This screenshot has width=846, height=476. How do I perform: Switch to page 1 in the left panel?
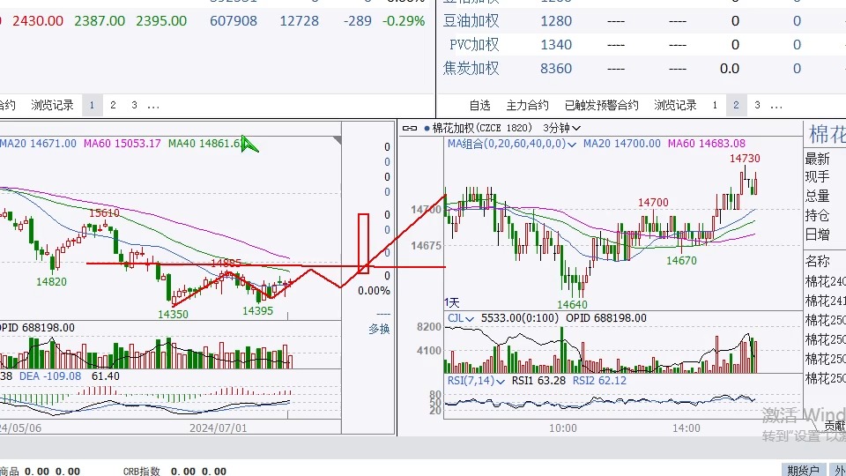tap(92, 105)
